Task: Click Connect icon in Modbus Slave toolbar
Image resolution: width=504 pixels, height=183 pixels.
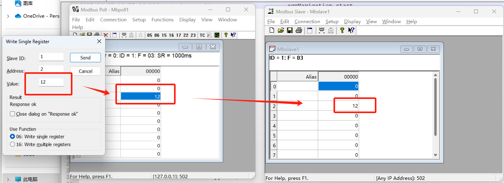Action: click(x=322, y=30)
